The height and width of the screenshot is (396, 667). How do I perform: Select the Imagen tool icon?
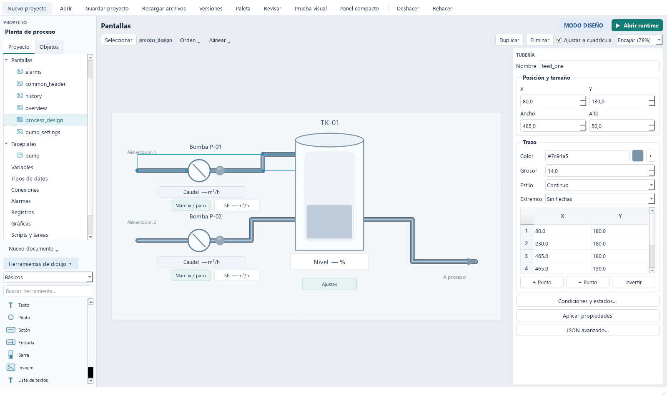[x=11, y=368]
